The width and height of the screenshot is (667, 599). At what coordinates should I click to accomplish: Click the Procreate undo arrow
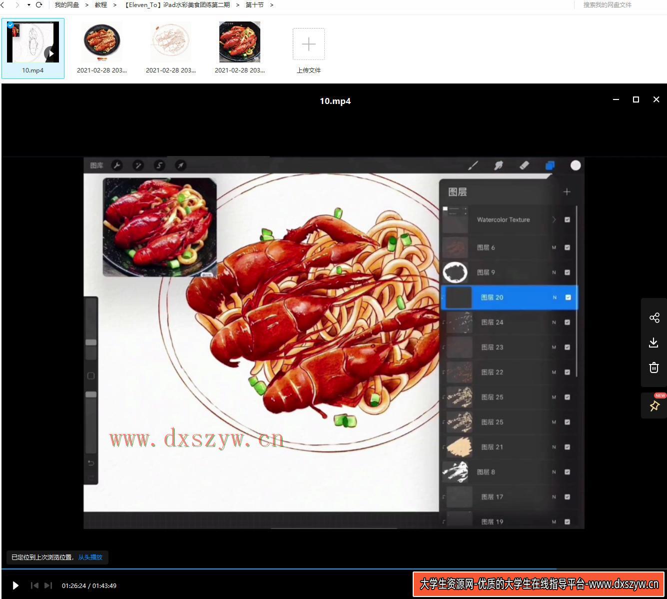click(91, 463)
